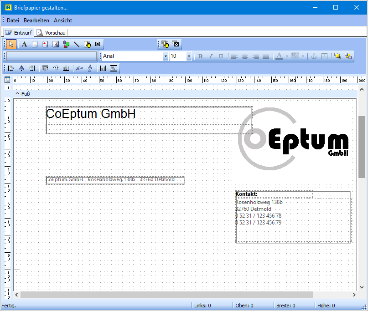Click the table delete icon
Viewport: 368px width, 311px height.
pos(175,44)
